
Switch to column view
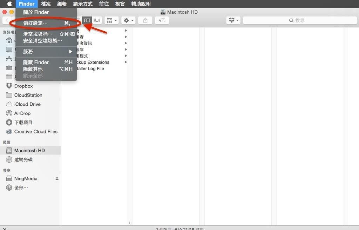[87, 20]
